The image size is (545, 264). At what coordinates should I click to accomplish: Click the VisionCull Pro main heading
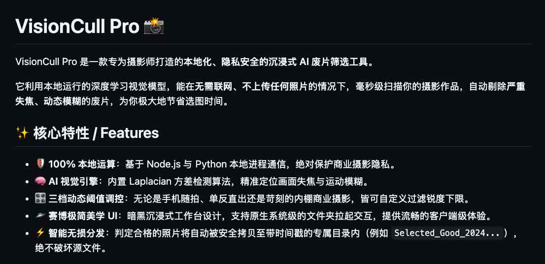[x=77, y=27]
